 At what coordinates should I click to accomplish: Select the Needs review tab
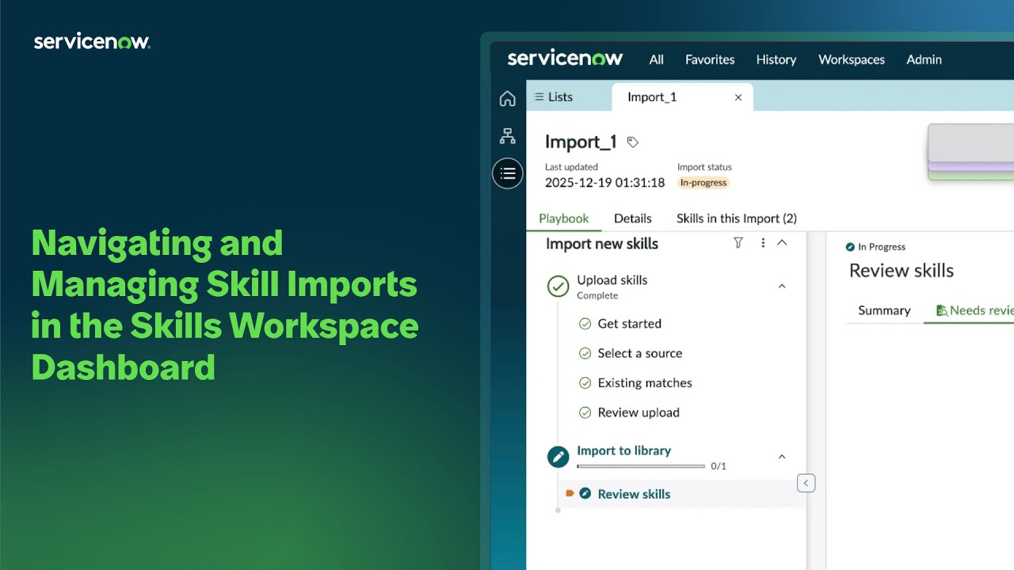coord(975,310)
